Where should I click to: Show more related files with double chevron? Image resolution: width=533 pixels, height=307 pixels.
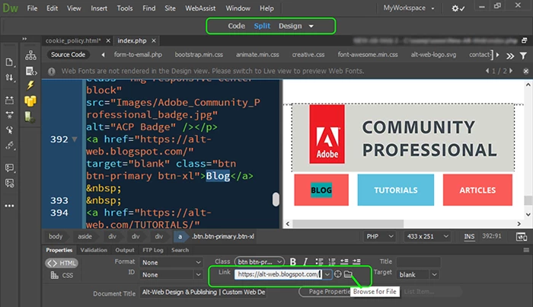(510, 56)
